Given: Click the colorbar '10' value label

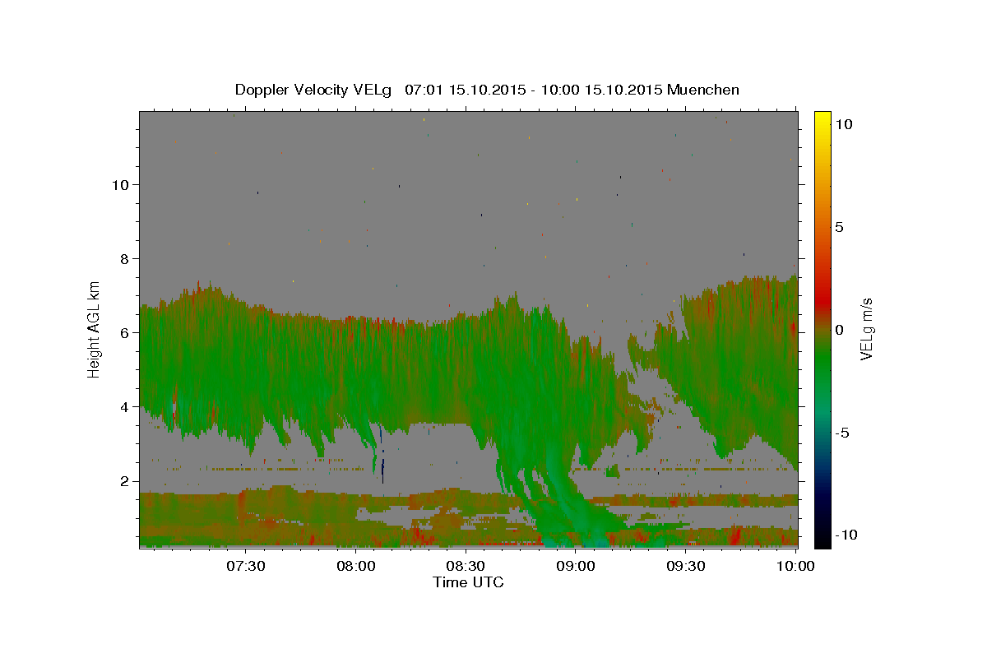Looking at the screenshot, I should 843,124.
